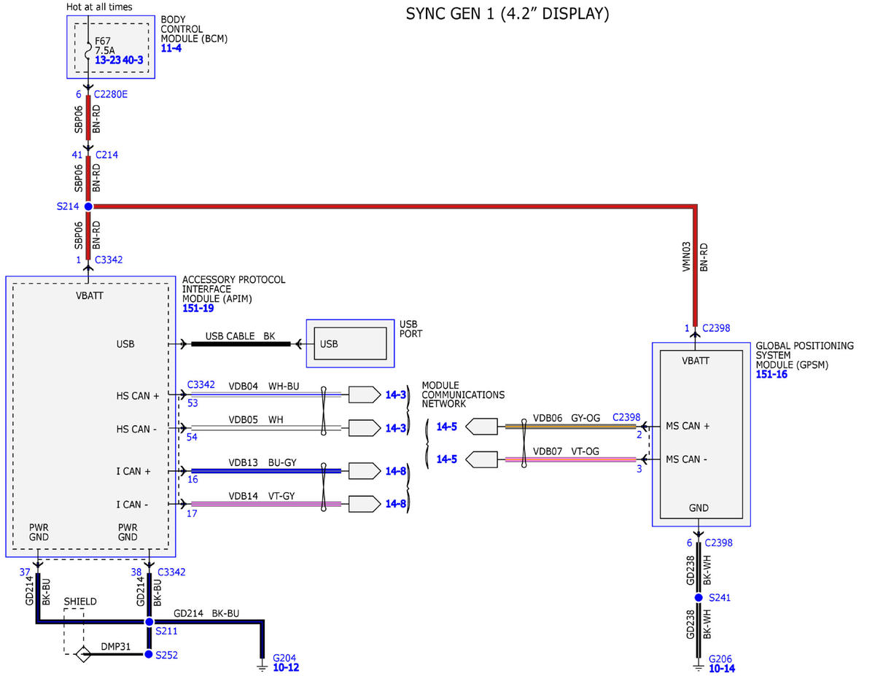875x676 pixels.
Task: Follow the 14-5 link on the VDB06 line
Action: [x=446, y=427]
